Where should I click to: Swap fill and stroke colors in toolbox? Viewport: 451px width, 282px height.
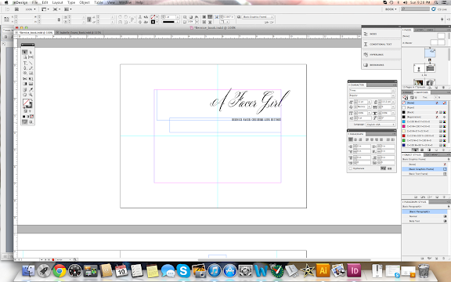(31, 100)
